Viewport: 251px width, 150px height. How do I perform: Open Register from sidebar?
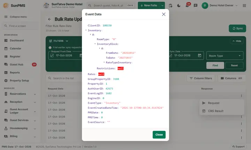point(15,57)
